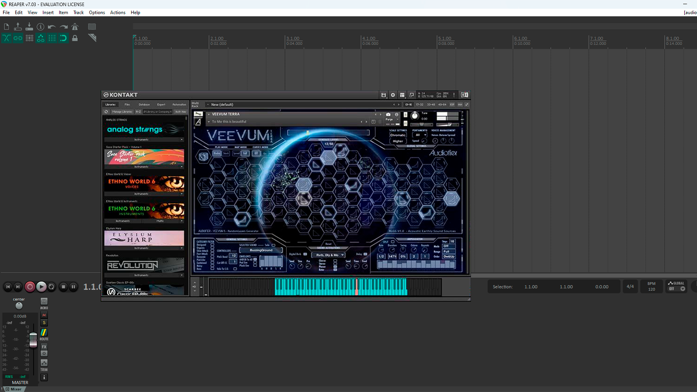Click the BPM 120 tempo field
The width and height of the screenshot is (697, 392).
click(x=652, y=286)
